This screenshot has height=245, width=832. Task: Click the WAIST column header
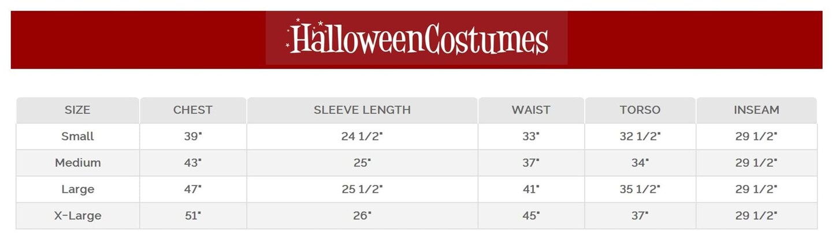pos(531,110)
